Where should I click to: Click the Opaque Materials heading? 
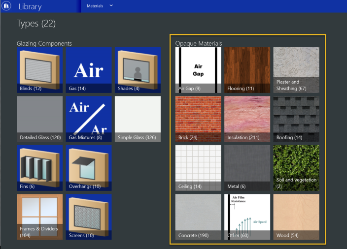(199, 43)
